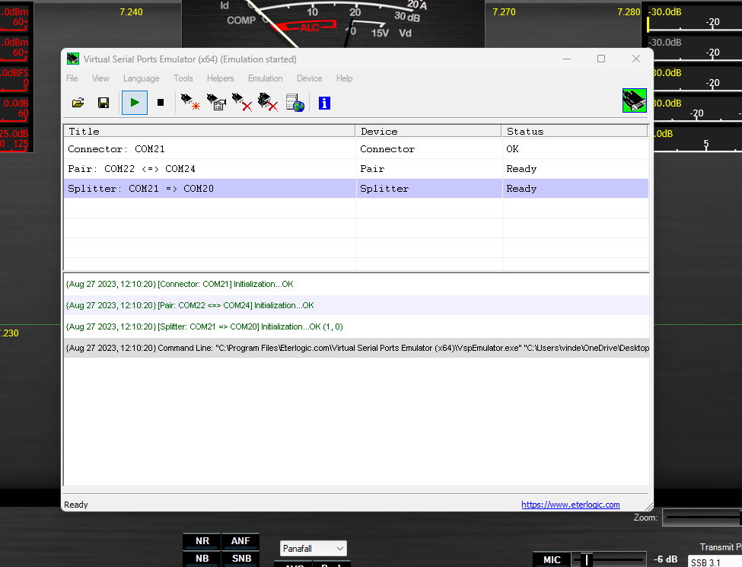Open the Device menu
This screenshot has height=567, width=742.
coord(310,78)
